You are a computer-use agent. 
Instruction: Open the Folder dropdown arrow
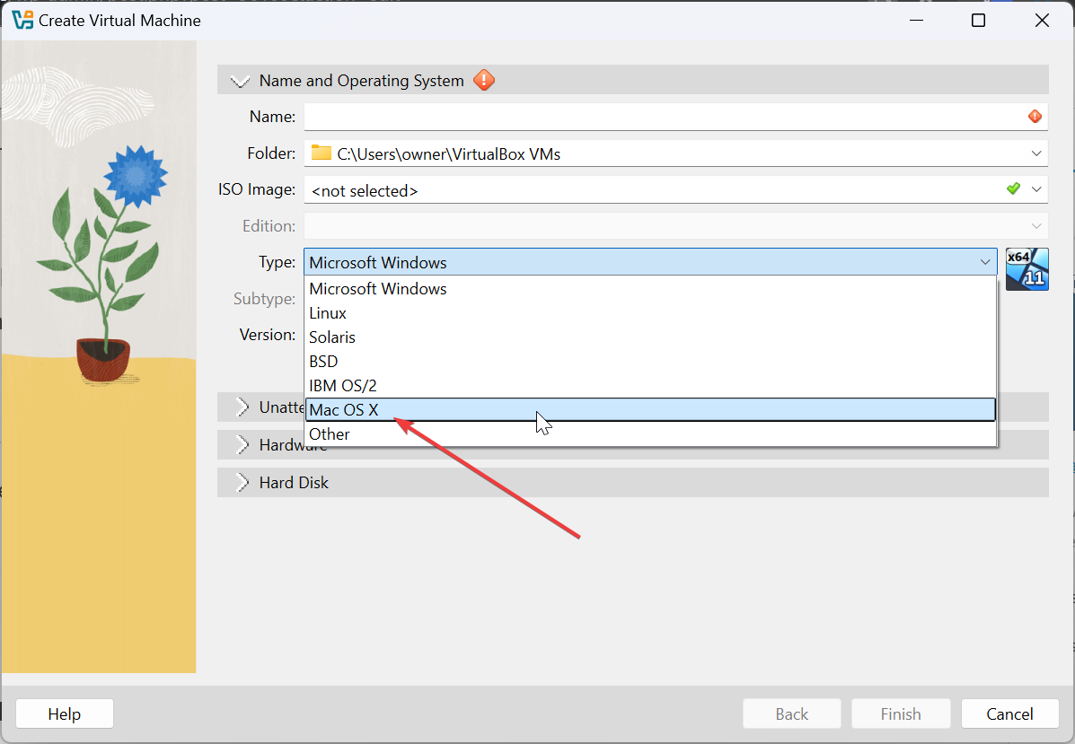[1037, 153]
